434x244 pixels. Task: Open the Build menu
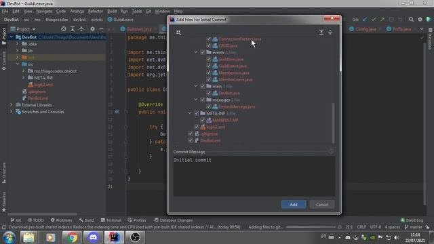tap(112, 12)
